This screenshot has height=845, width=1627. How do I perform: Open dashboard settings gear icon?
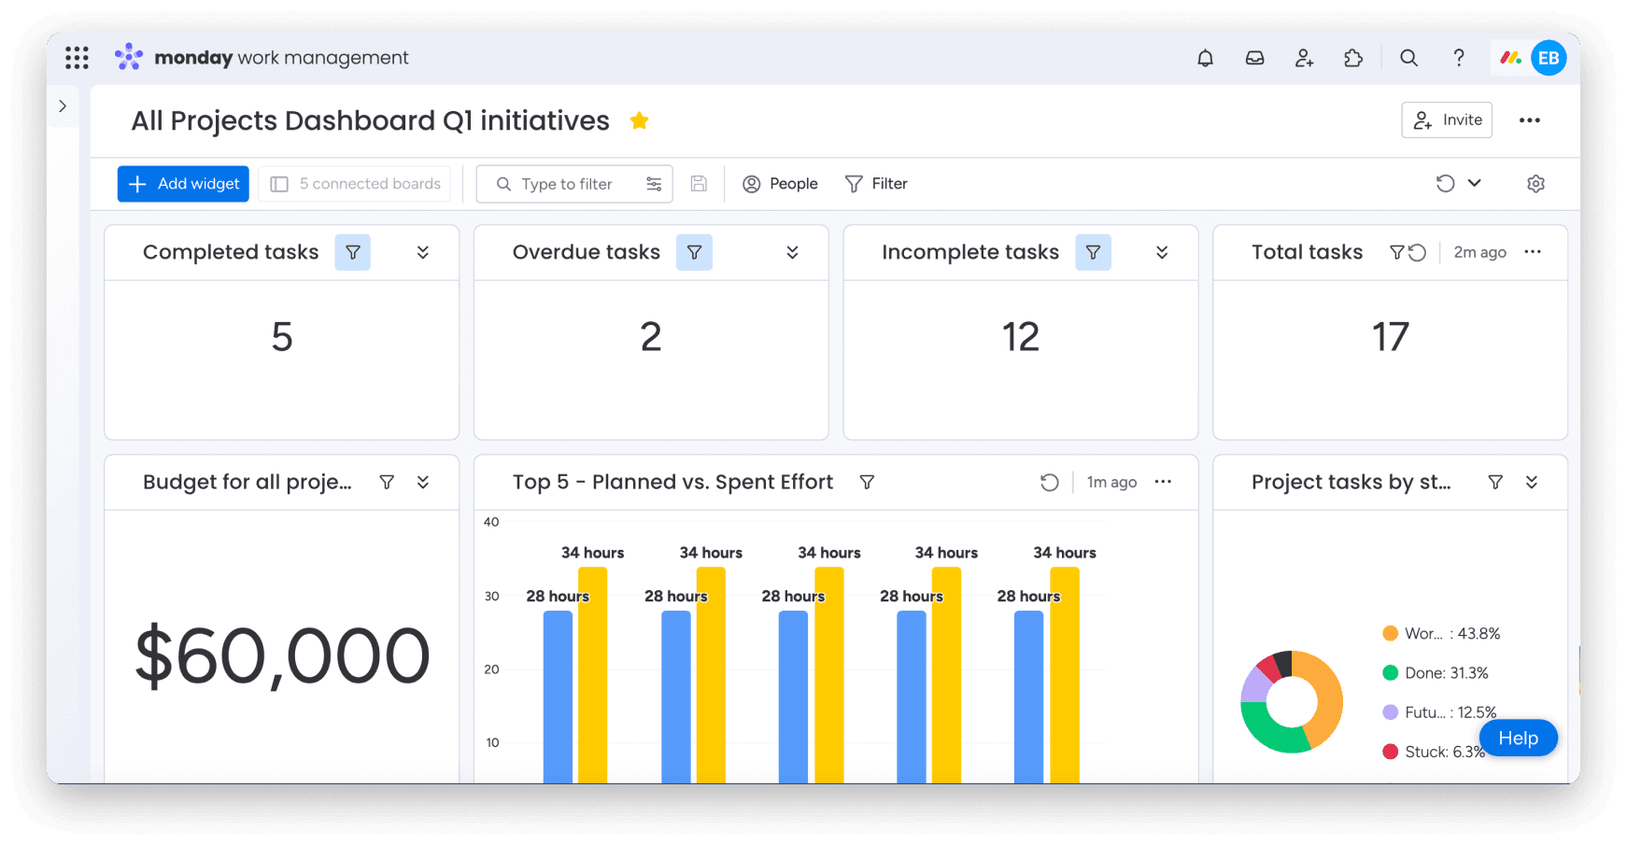[x=1535, y=183]
